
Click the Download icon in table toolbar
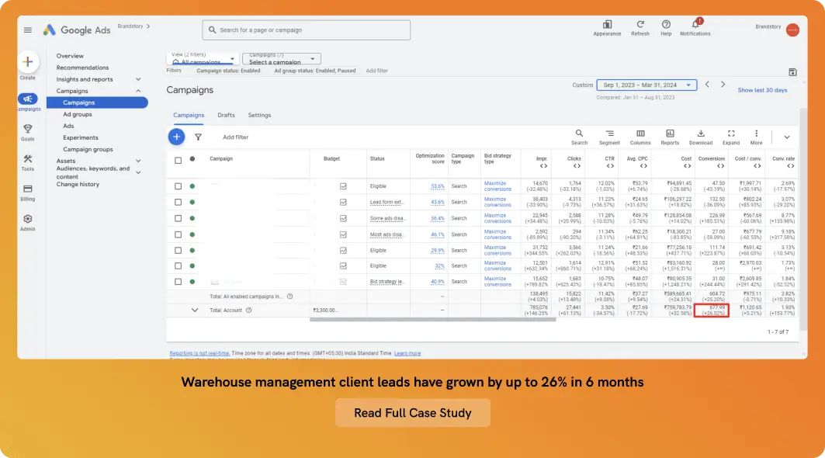coord(701,134)
